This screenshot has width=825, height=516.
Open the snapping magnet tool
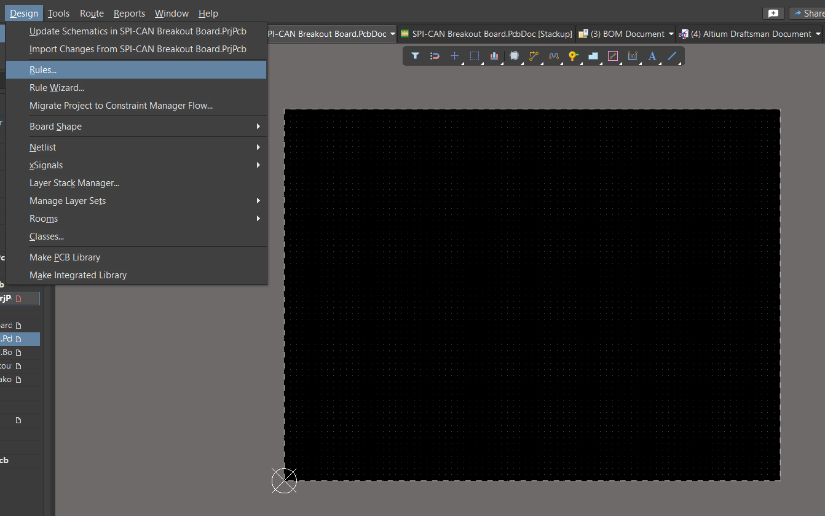click(x=435, y=56)
